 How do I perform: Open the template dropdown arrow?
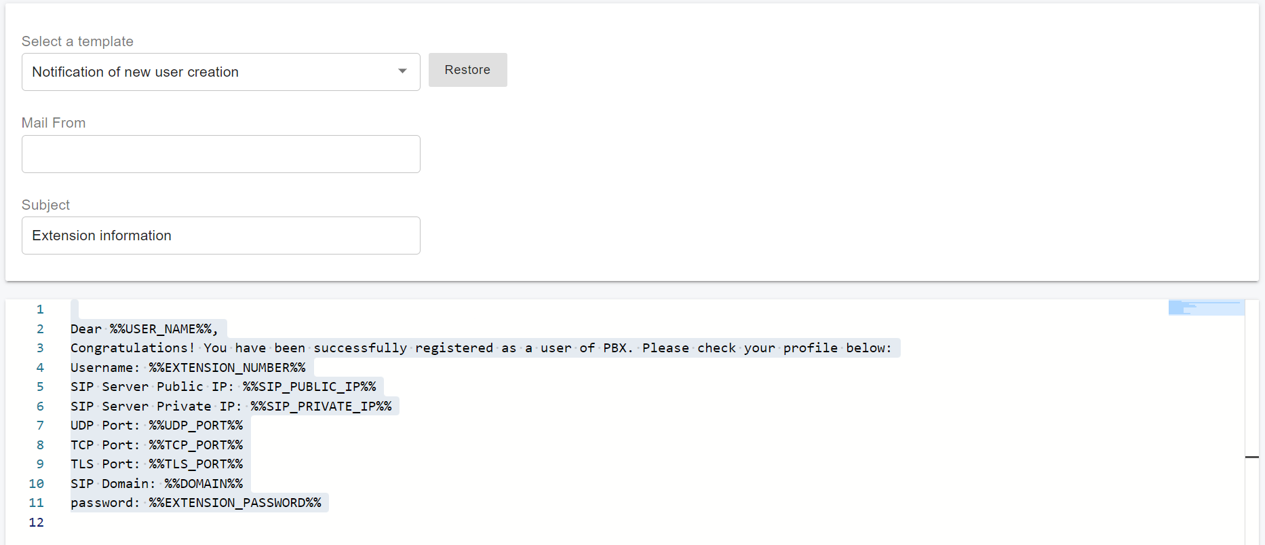[402, 71]
